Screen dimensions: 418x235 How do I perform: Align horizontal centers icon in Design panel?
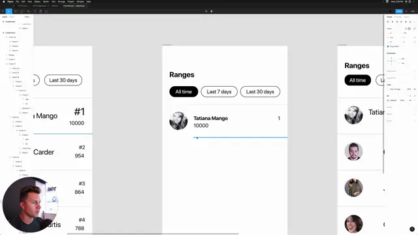click(393, 22)
